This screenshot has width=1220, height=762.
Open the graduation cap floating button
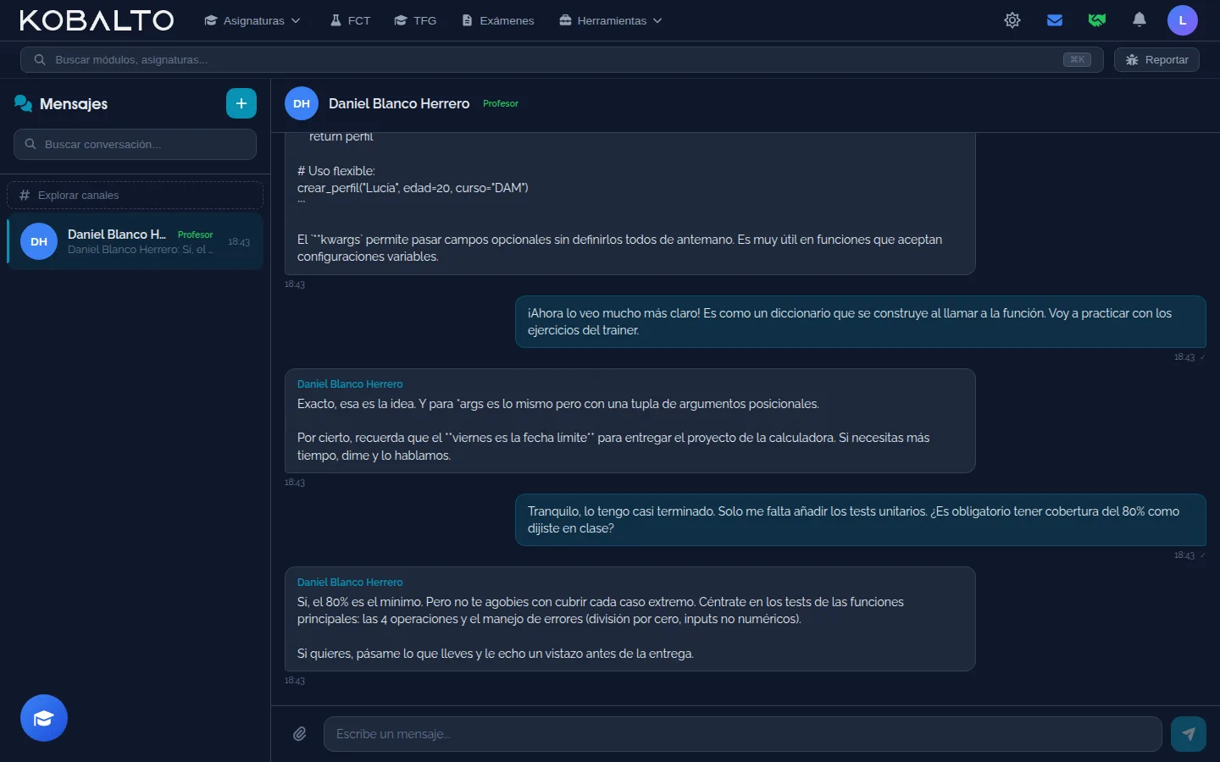click(x=44, y=718)
